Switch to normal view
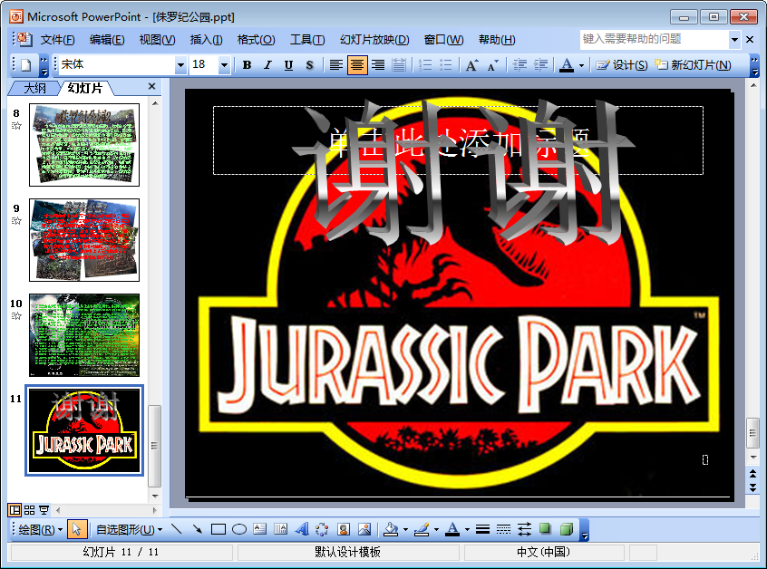This screenshot has height=569, width=767. click(x=15, y=510)
